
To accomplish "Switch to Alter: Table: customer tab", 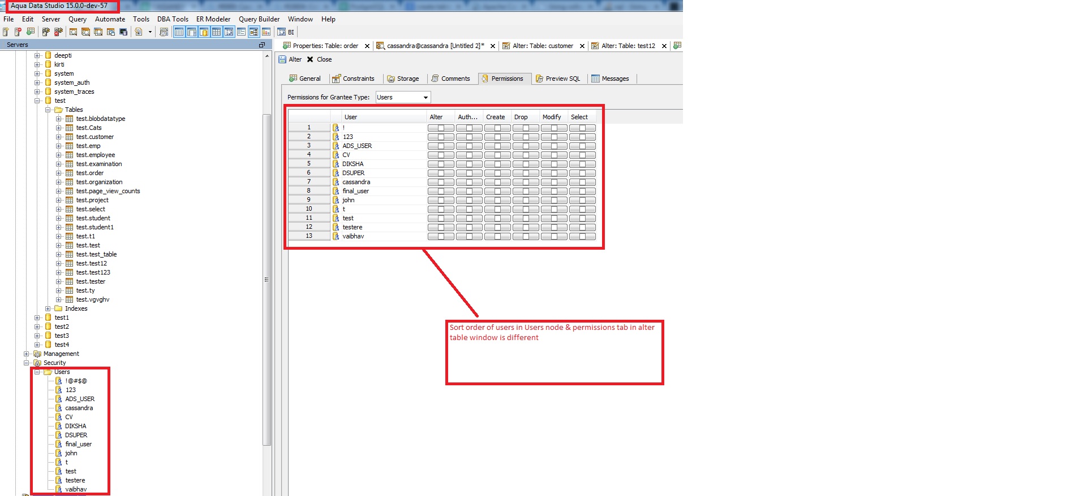I will click(543, 46).
